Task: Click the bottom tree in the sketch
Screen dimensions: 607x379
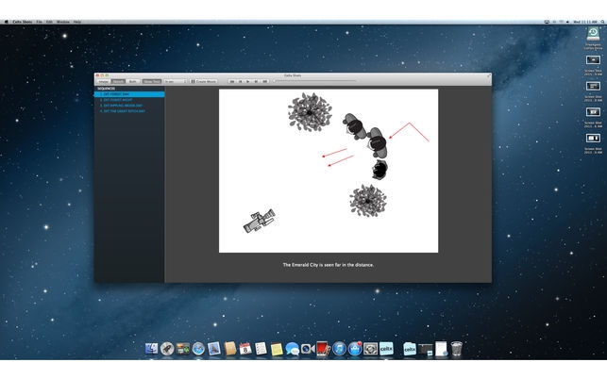Action: (368, 201)
